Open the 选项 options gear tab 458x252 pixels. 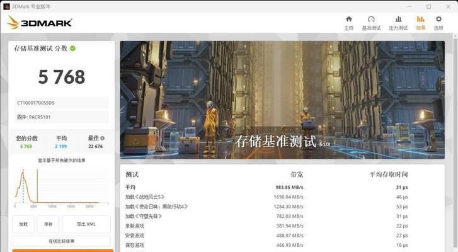(438, 23)
